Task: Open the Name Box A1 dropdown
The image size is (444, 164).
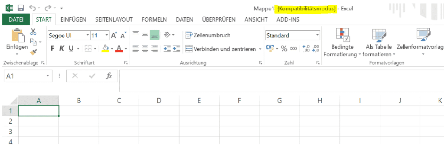Action: tap(48, 76)
